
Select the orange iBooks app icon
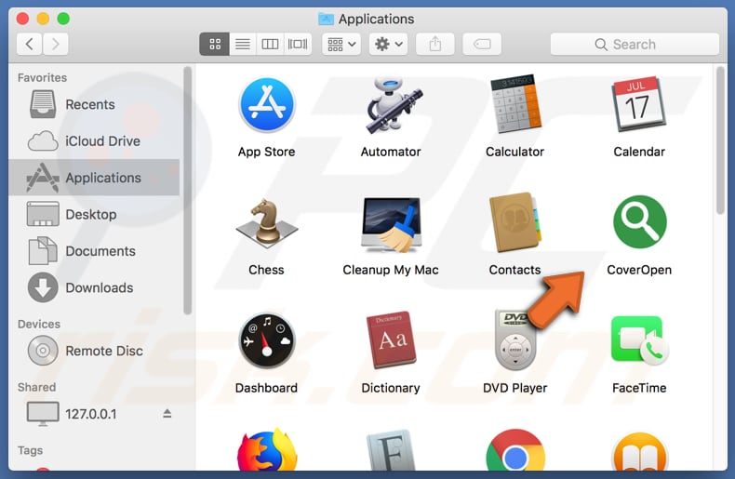[x=639, y=452]
